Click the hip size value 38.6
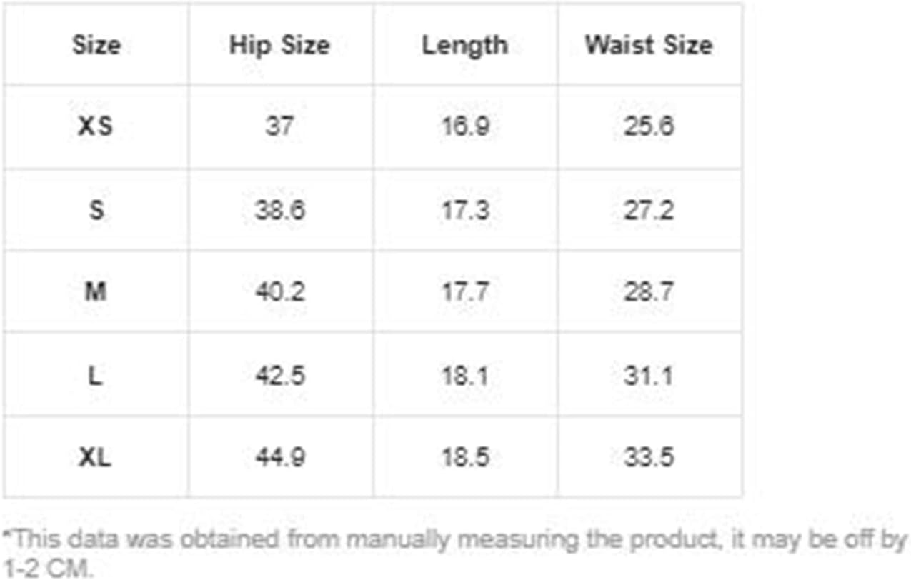This screenshot has width=911, height=580. (x=279, y=211)
